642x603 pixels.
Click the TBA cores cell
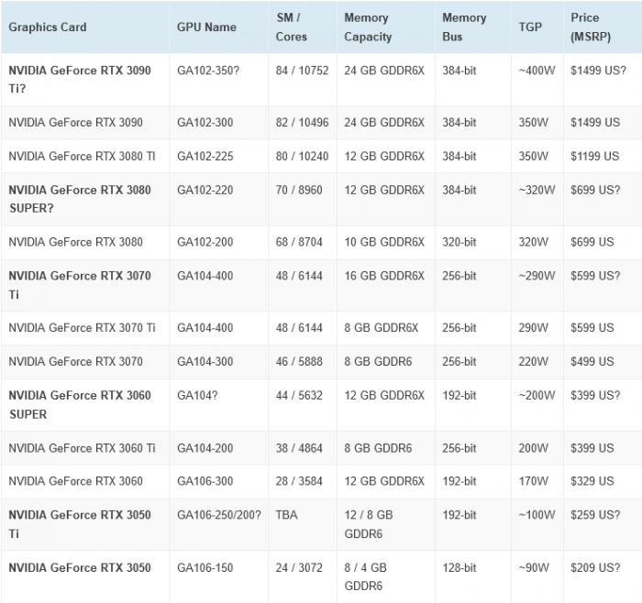click(286, 516)
